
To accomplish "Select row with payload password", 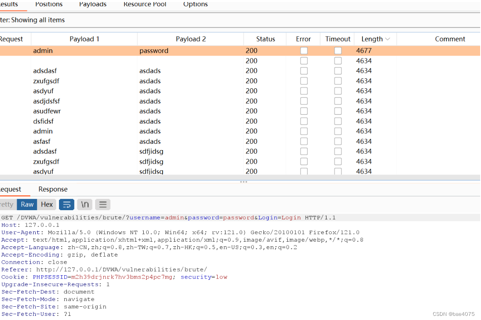I will point(240,51).
